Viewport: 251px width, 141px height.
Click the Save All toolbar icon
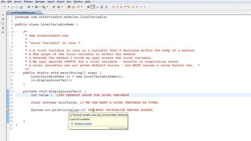pos(17,7)
